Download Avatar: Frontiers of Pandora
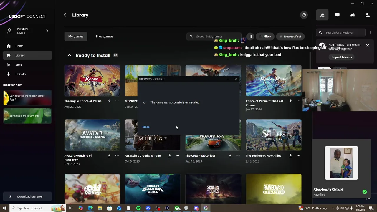The width and height of the screenshot is (377, 212). point(109,155)
